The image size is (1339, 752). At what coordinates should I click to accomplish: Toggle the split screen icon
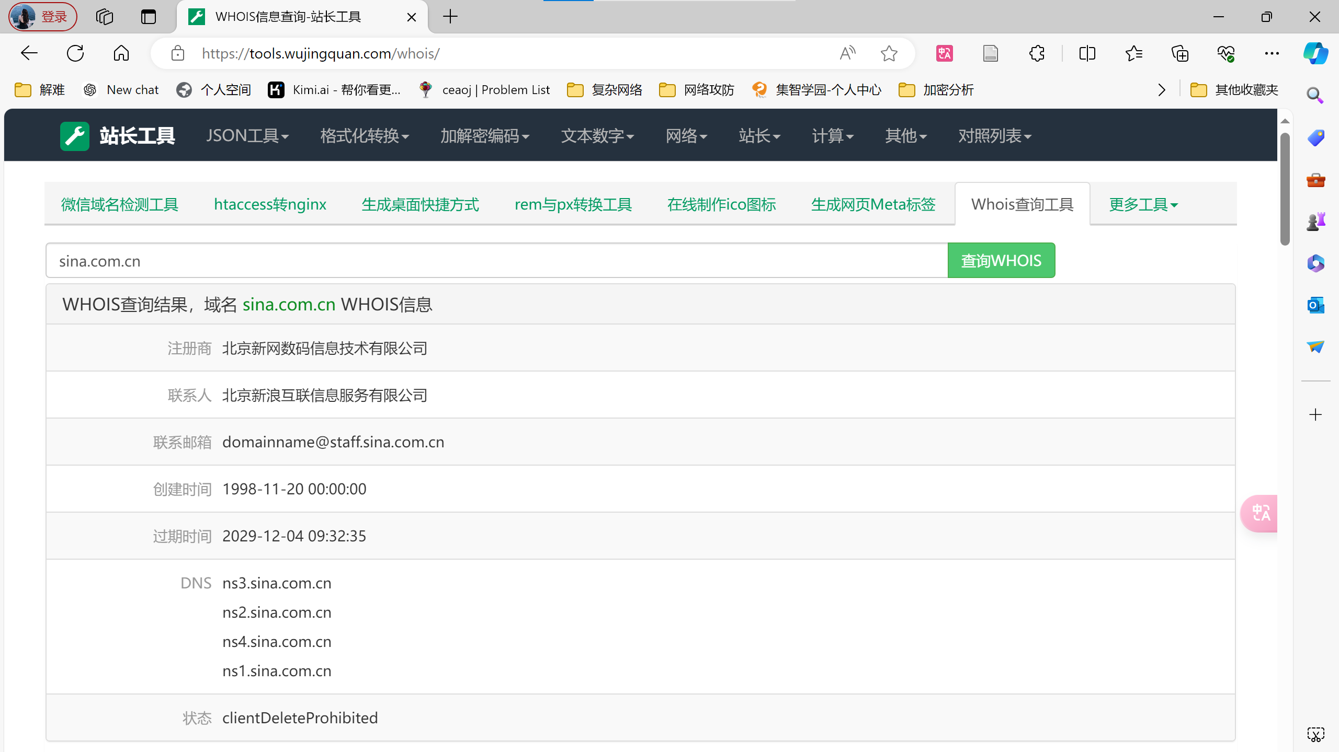click(1087, 53)
